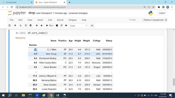175x98 pixels.
Task: Bookmark this page with star icon
Action: pyautogui.click(x=153, y=7)
